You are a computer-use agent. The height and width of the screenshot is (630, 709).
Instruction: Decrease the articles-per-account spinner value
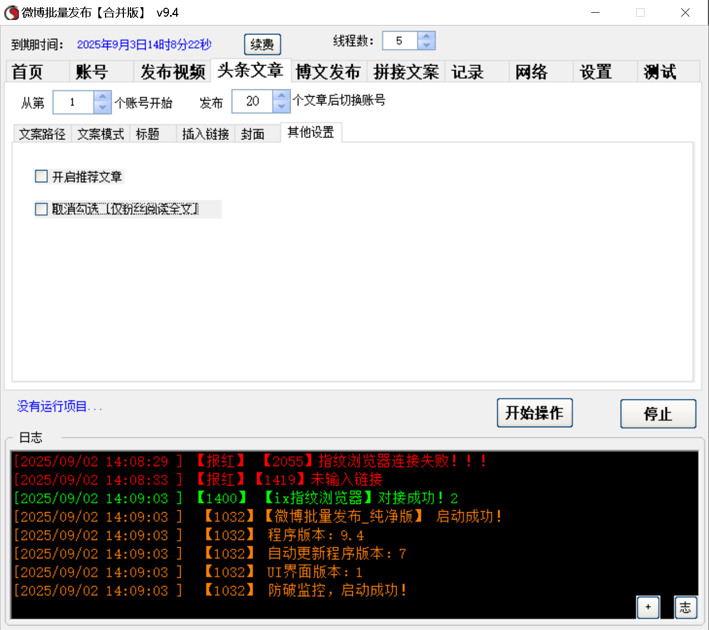point(281,107)
